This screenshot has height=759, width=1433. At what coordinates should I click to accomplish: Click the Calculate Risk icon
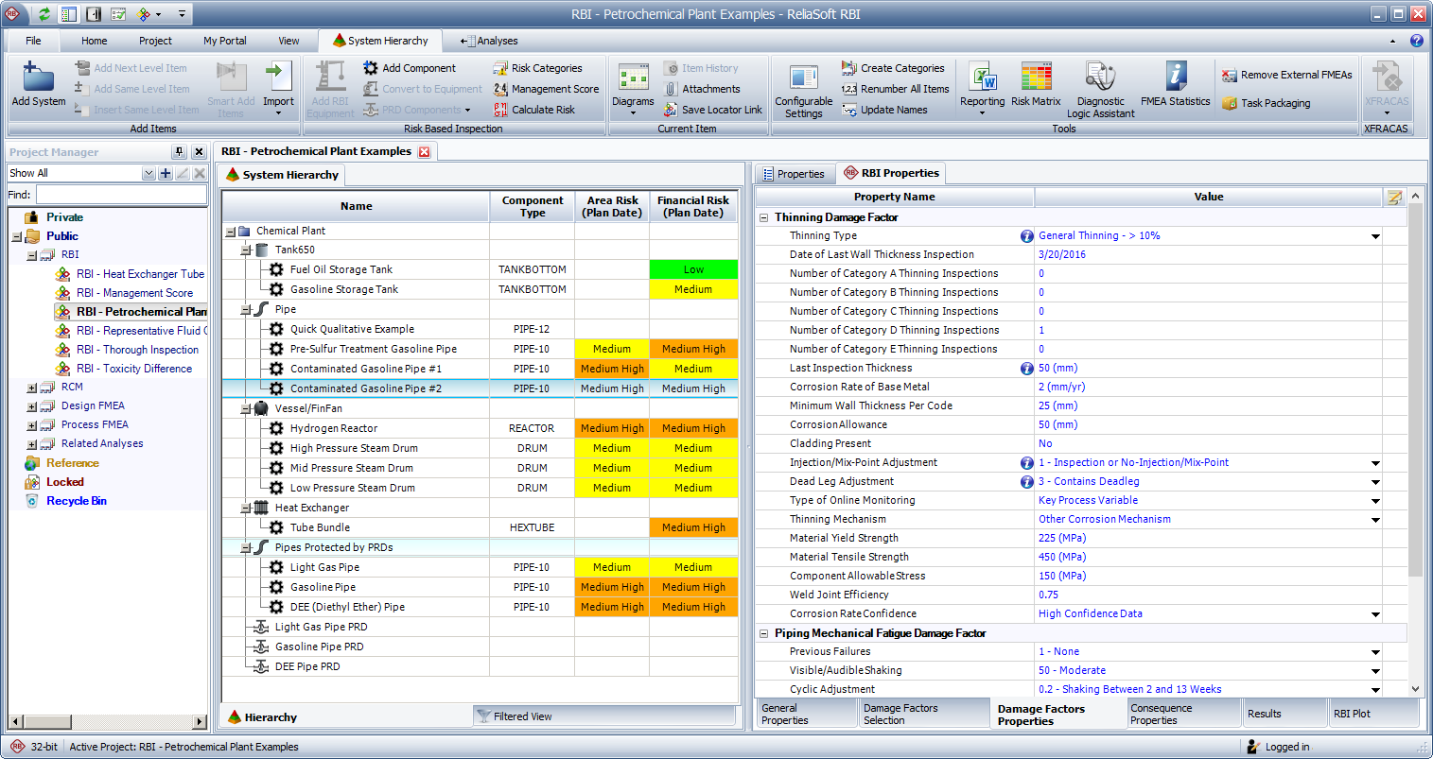click(x=501, y=110)
